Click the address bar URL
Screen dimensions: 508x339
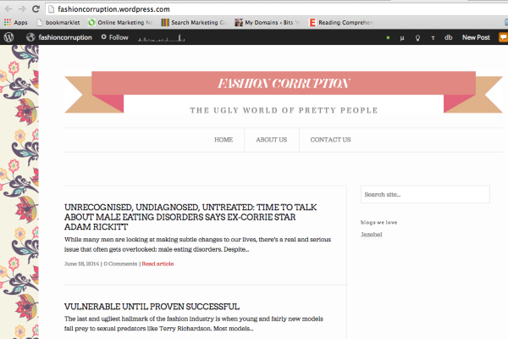pyautogui.click(x=113, y=9)
